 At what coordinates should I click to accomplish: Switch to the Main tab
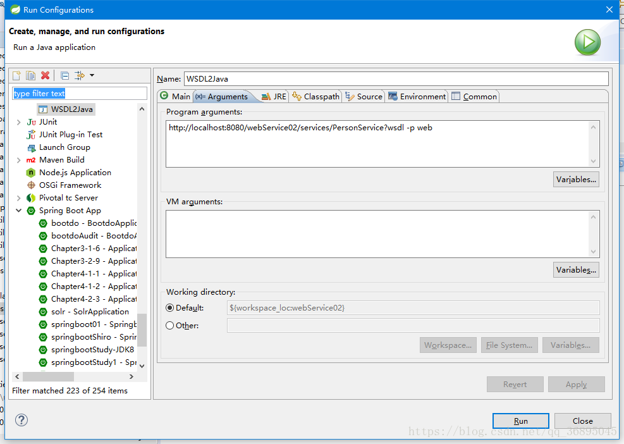(x=175, y=96)
